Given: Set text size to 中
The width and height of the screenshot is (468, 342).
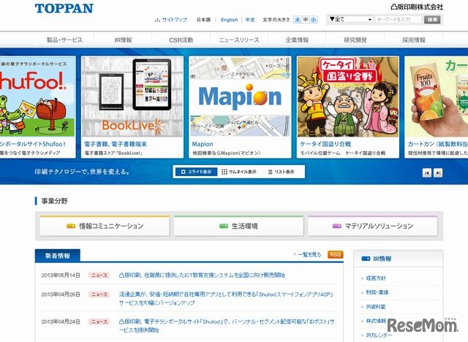Looking at the screenshot, I should point(306,20).
